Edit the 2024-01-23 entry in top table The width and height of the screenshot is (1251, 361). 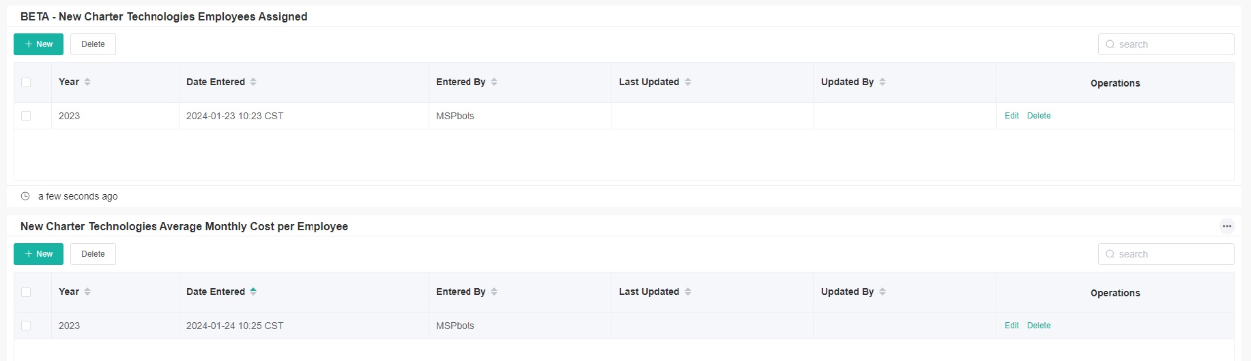click(1011, 116)
